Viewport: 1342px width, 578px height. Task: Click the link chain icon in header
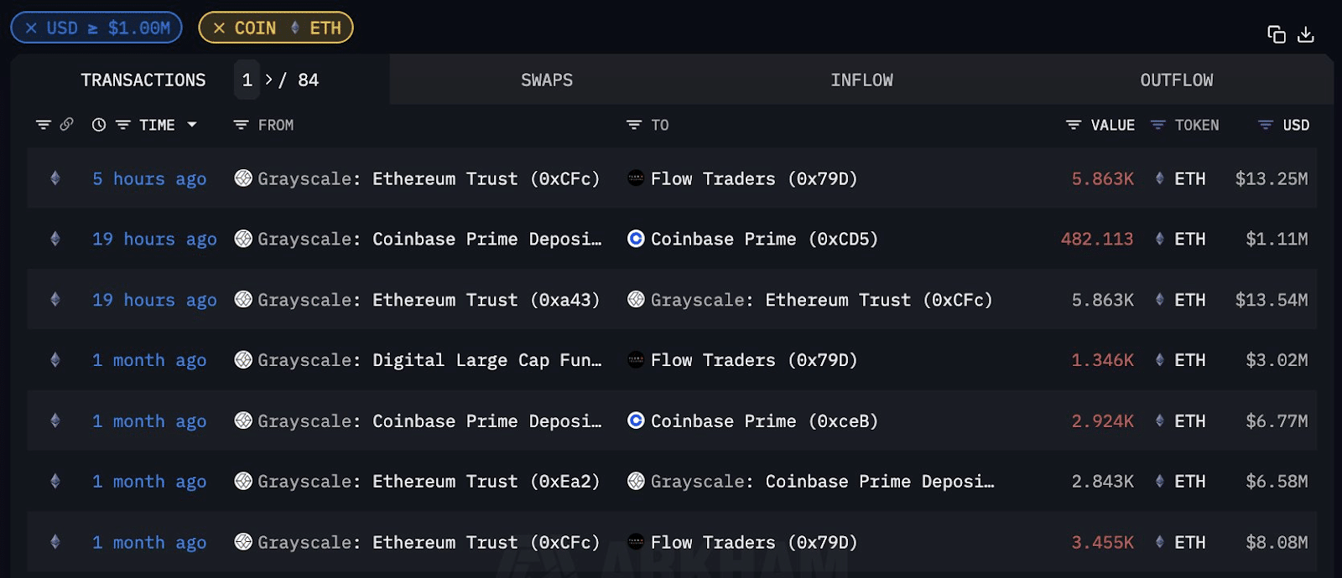point(66,124)
